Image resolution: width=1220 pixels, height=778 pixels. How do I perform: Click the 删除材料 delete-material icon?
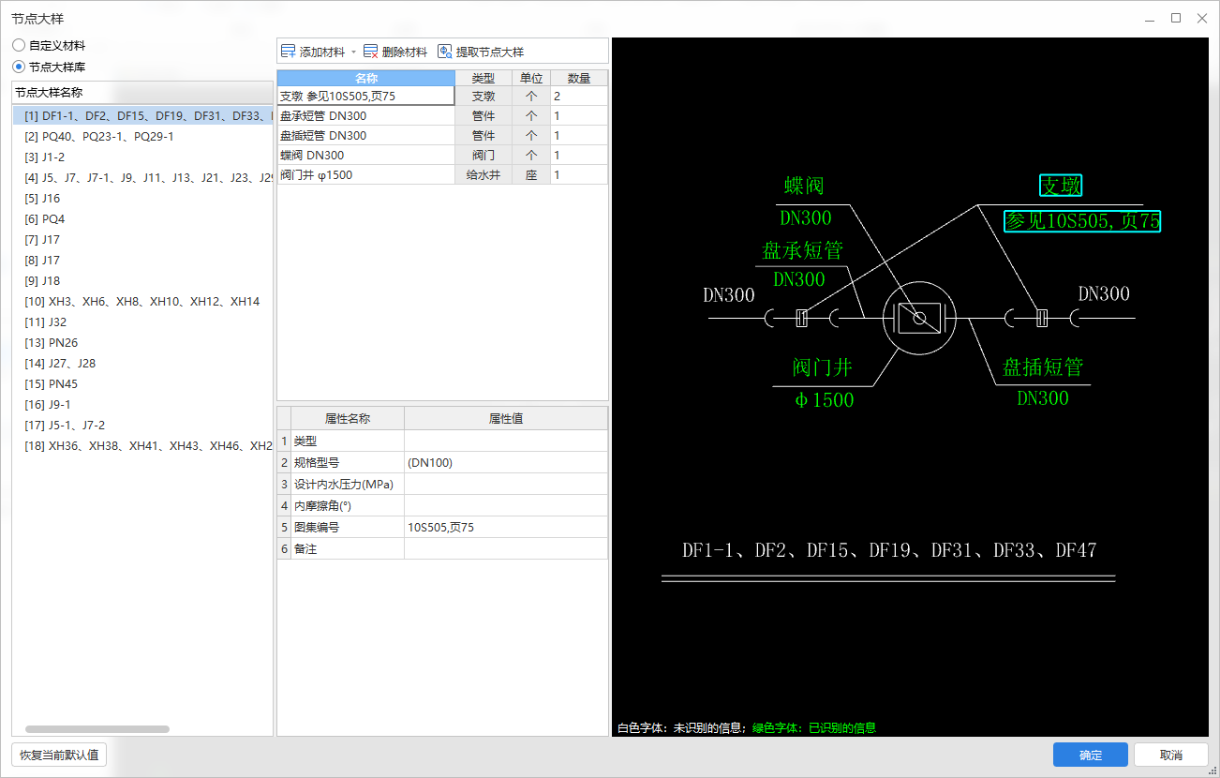(370, 52)
